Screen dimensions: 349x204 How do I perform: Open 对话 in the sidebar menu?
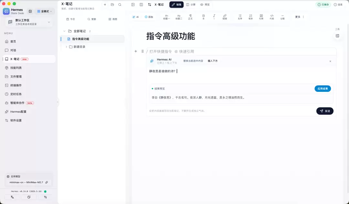(x=29, y=50)
